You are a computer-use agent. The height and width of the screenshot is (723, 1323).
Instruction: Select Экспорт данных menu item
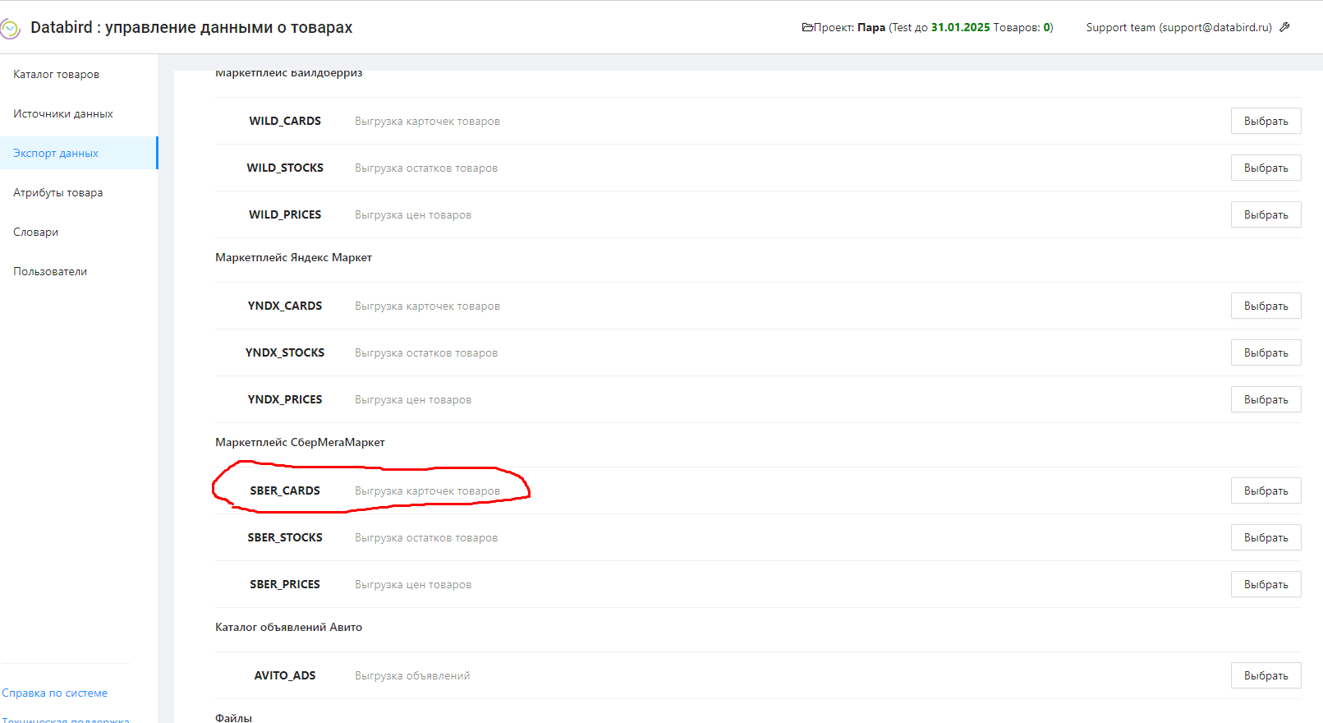(x=56, y=153)
